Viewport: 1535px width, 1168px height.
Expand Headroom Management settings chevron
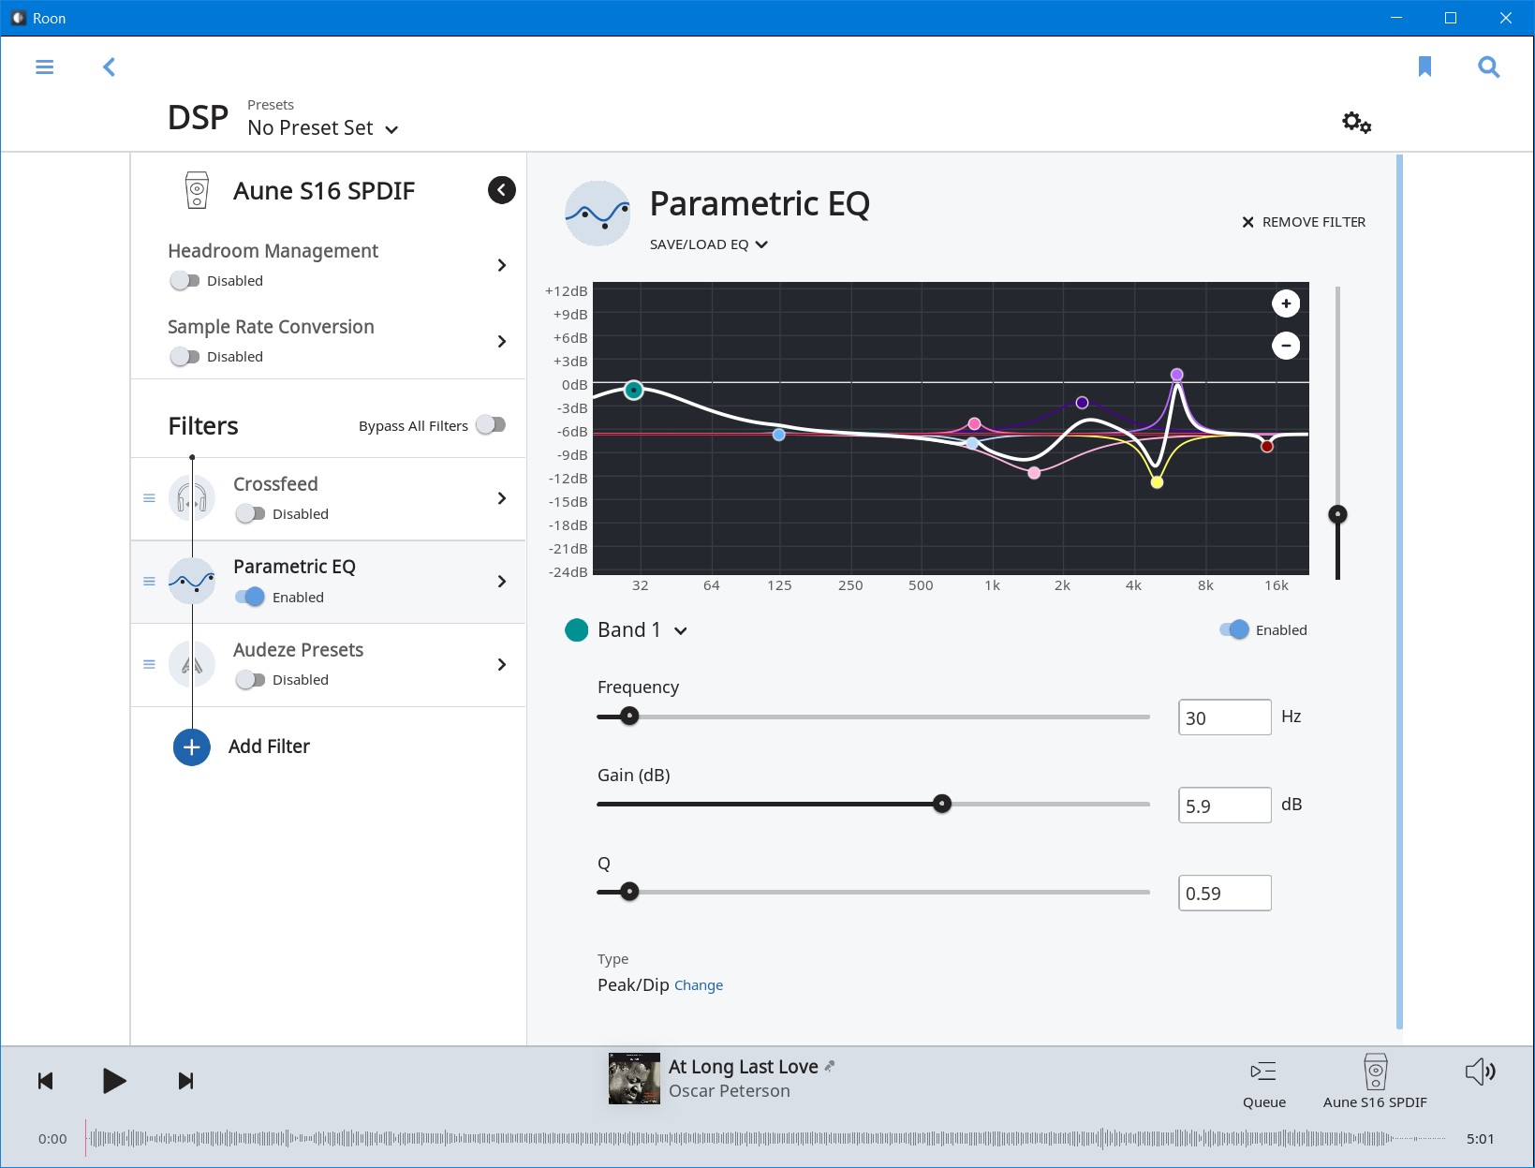coord(502,265)
